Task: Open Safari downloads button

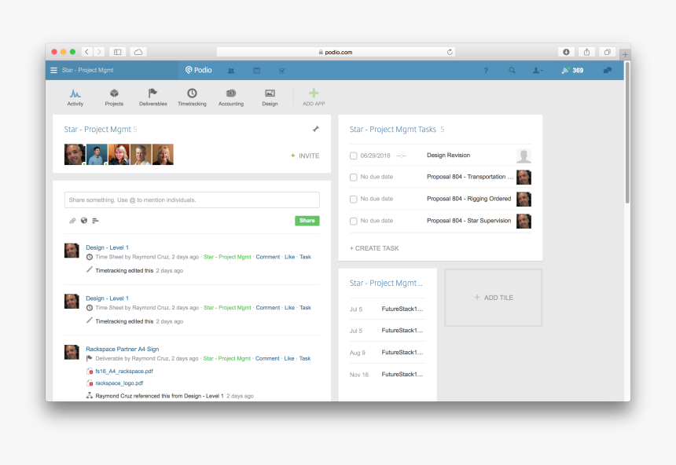Action: coord(566,52)
